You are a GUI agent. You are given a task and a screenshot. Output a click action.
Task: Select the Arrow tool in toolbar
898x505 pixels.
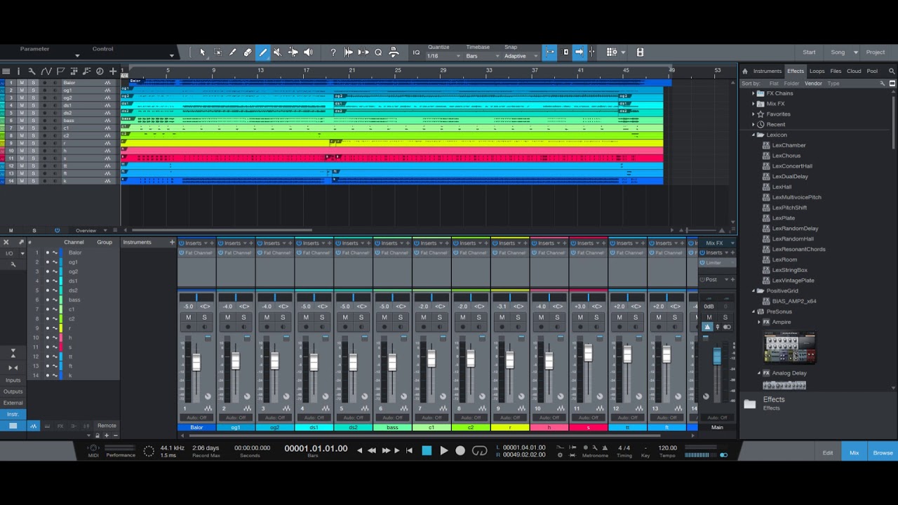(202, 52)
